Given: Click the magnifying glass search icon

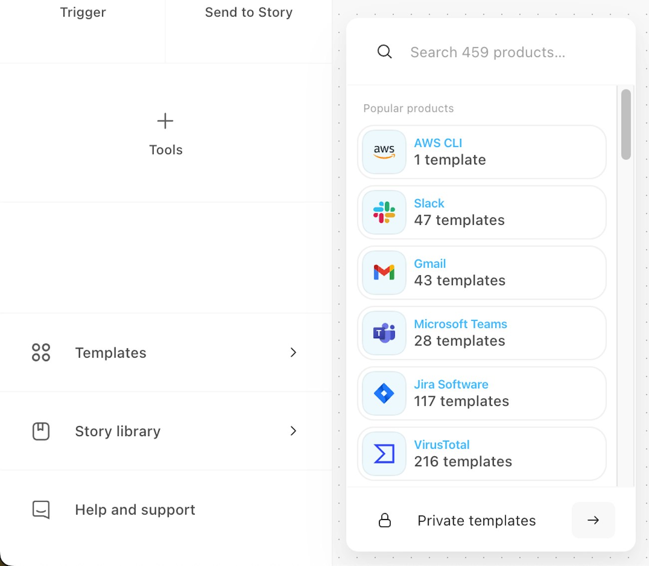Looking at the screenshot, I should 384,52.
